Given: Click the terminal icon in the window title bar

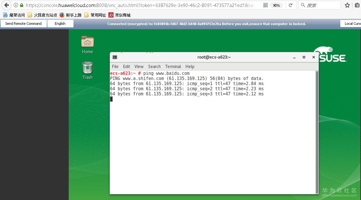Looking at the screenshot, I should (x=115, y=57).
